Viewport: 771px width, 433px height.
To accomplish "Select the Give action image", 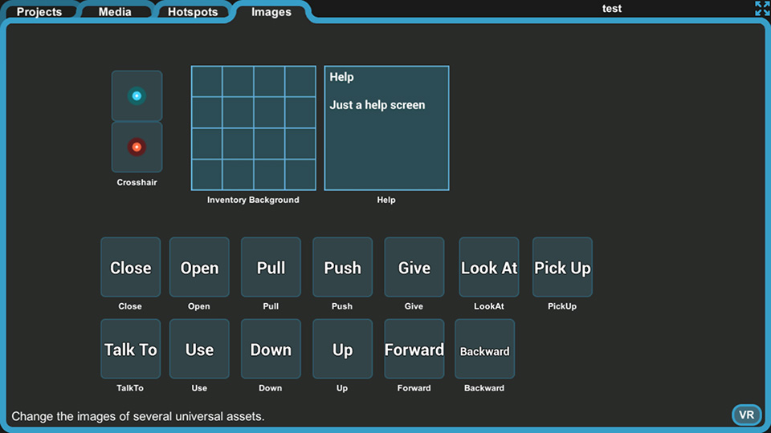I will [414, 267].
